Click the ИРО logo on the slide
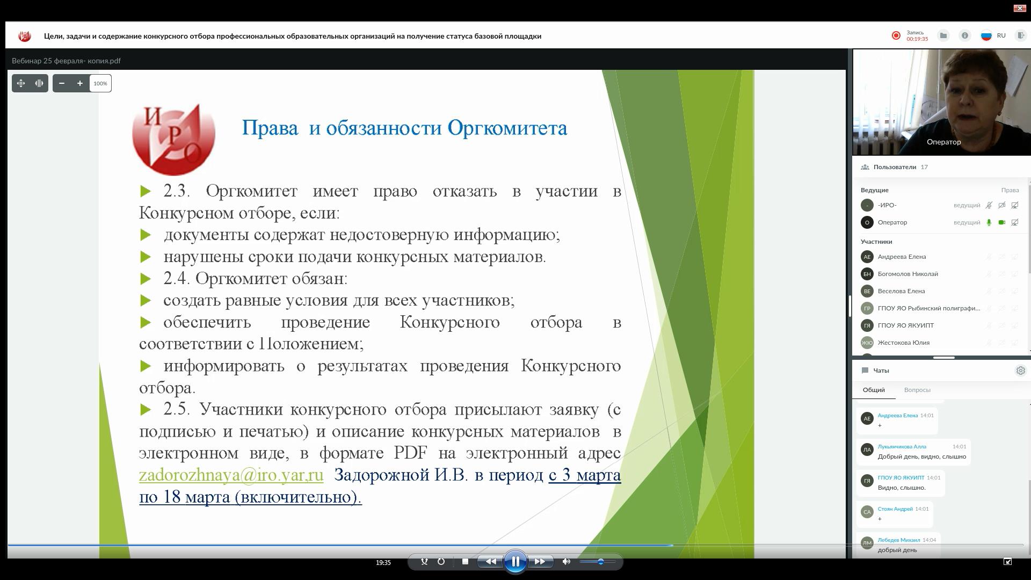 173,139
